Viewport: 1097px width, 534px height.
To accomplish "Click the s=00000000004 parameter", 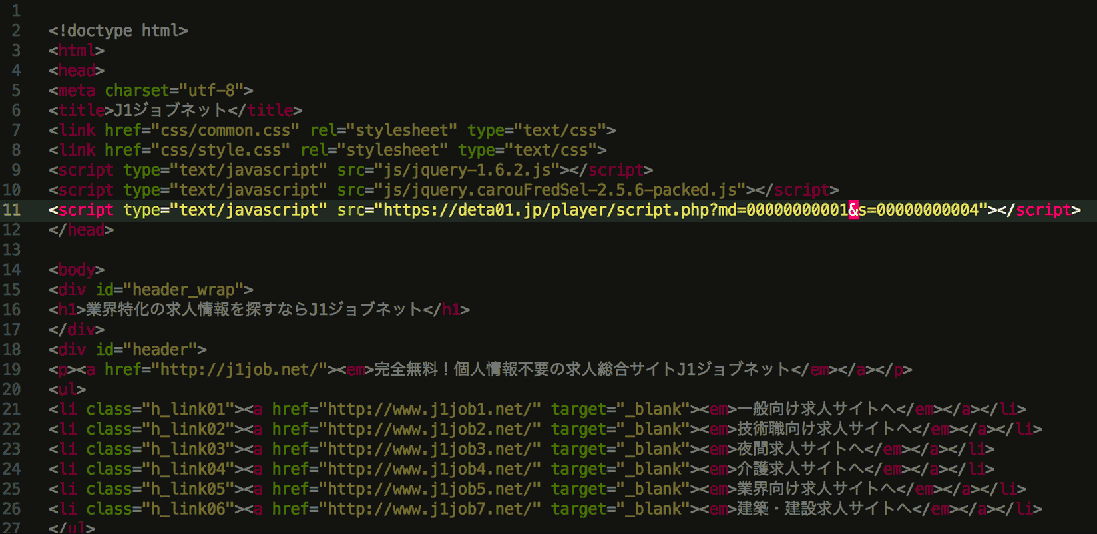I will [x=918, y=210].
